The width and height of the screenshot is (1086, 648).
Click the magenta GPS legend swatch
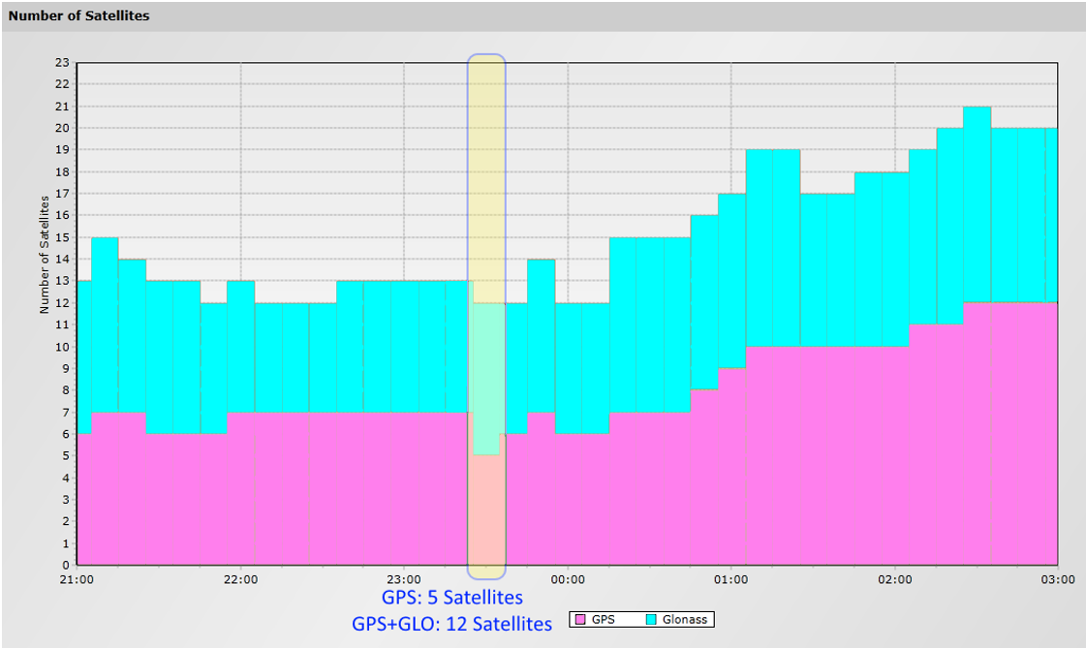pyautogui.click(x=580, y=620)
